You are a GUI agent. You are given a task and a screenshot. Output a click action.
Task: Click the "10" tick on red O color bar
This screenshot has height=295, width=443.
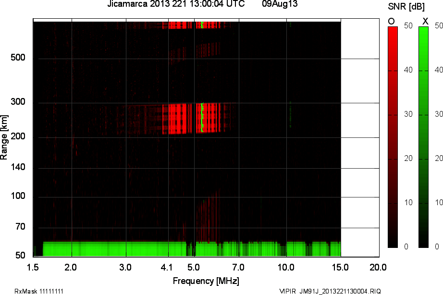click(x=408, y=203)
